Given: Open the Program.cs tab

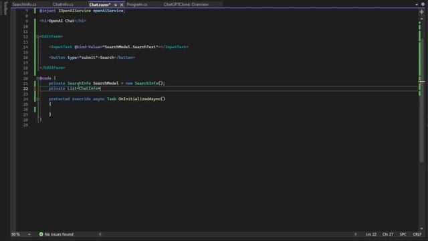Looking at the screenshot, I should [136, 5].
